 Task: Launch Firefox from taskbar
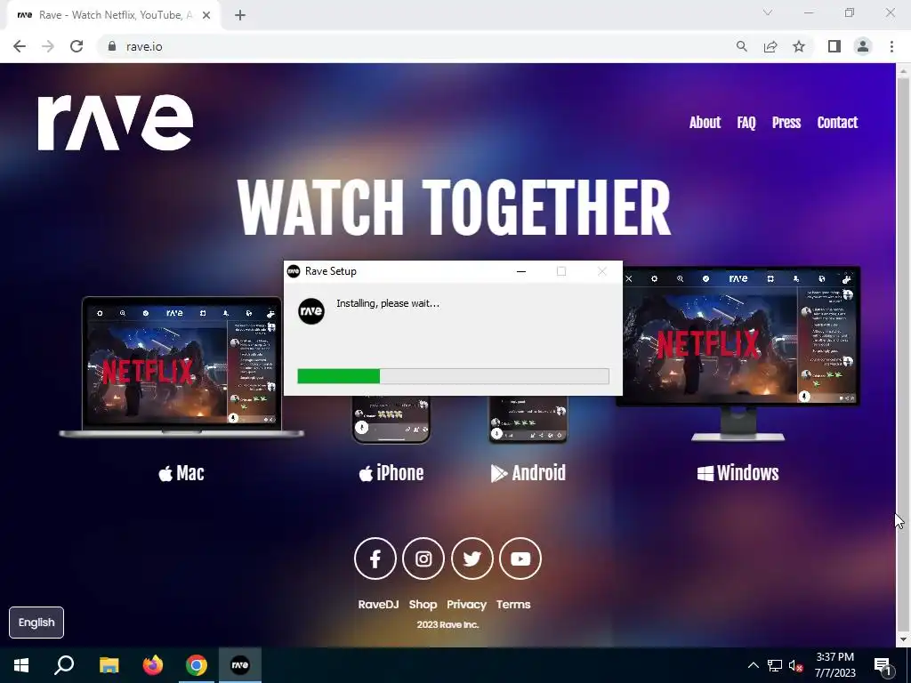153,665
